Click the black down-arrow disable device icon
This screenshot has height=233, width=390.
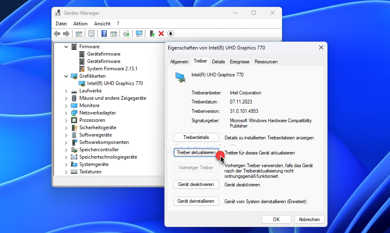(171, 34)
